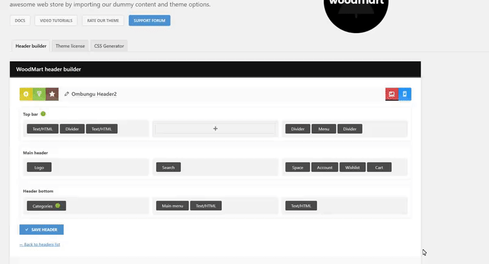Image resolution: width=489 pixels, height=264 pixels.
Task: Select the Text/HTML element beside Main menu
Action: (206, 206)
